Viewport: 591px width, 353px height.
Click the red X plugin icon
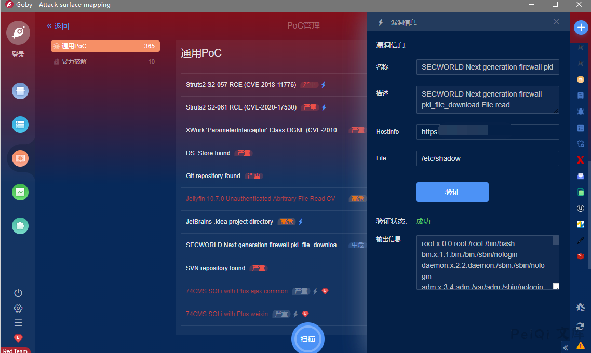581,160
